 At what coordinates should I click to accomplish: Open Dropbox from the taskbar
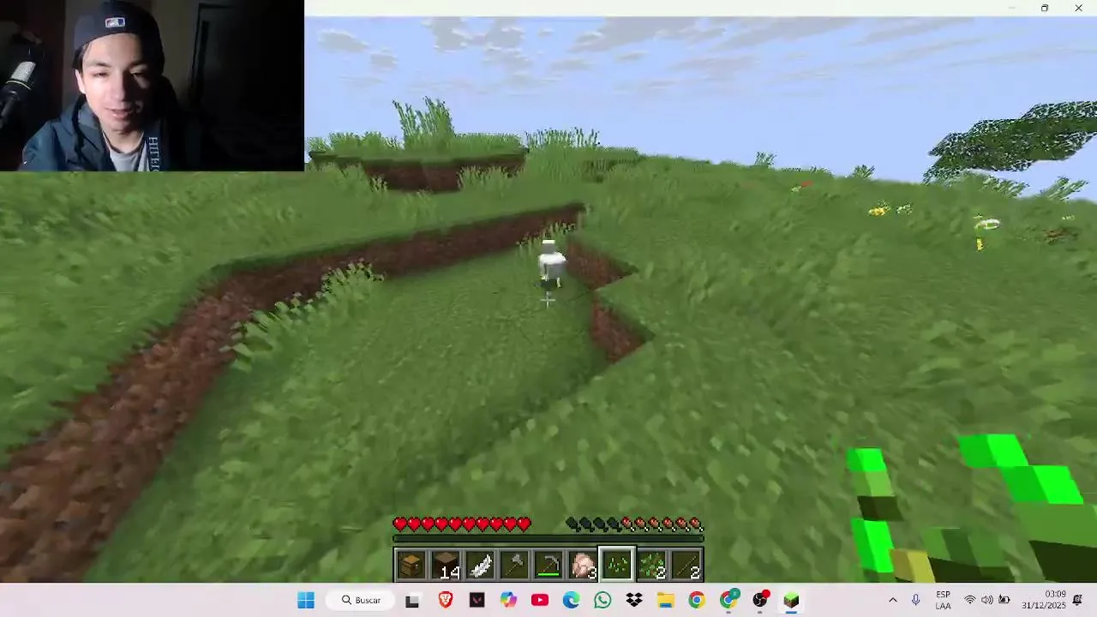(x=634, y=600)
